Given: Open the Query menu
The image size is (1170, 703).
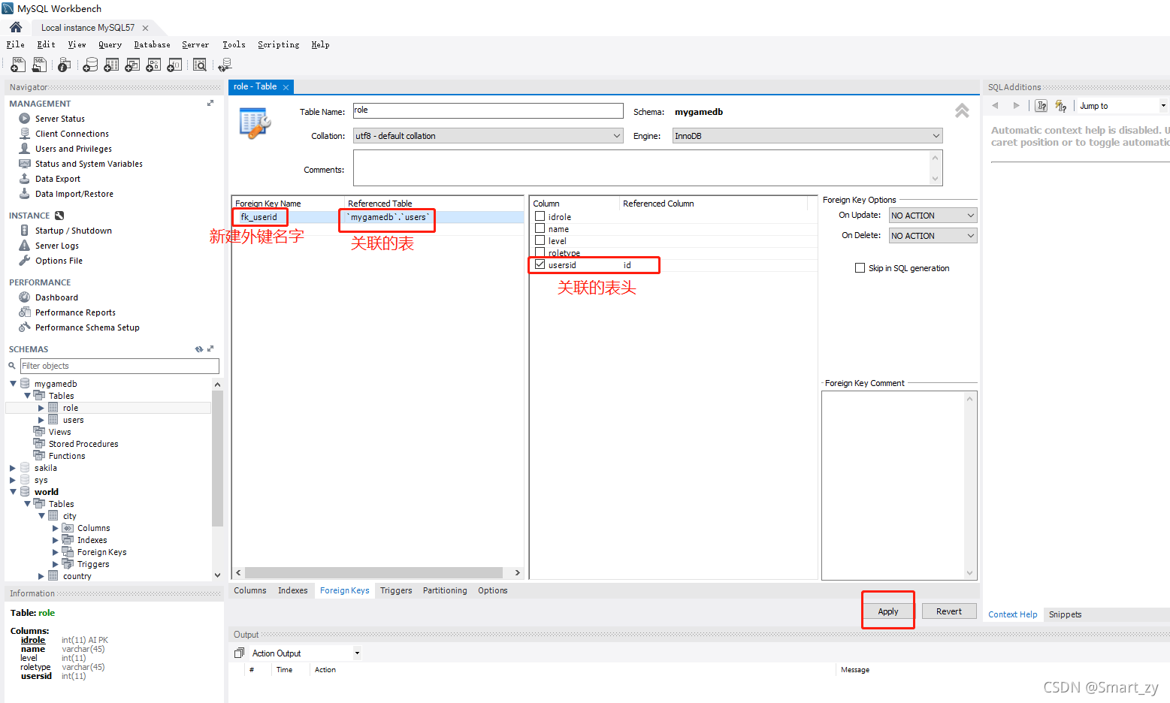Looking at the screenshot, I should pyautogui.click(x=110, y=44).
